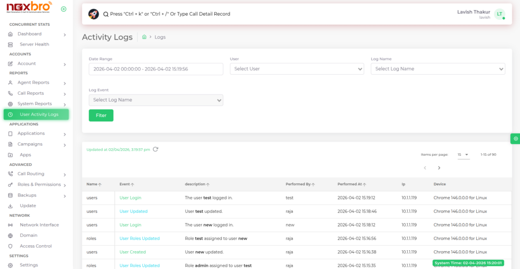Open the Log Name dropdown
Viewport: 520px width, 269px height.
point(438,69)
